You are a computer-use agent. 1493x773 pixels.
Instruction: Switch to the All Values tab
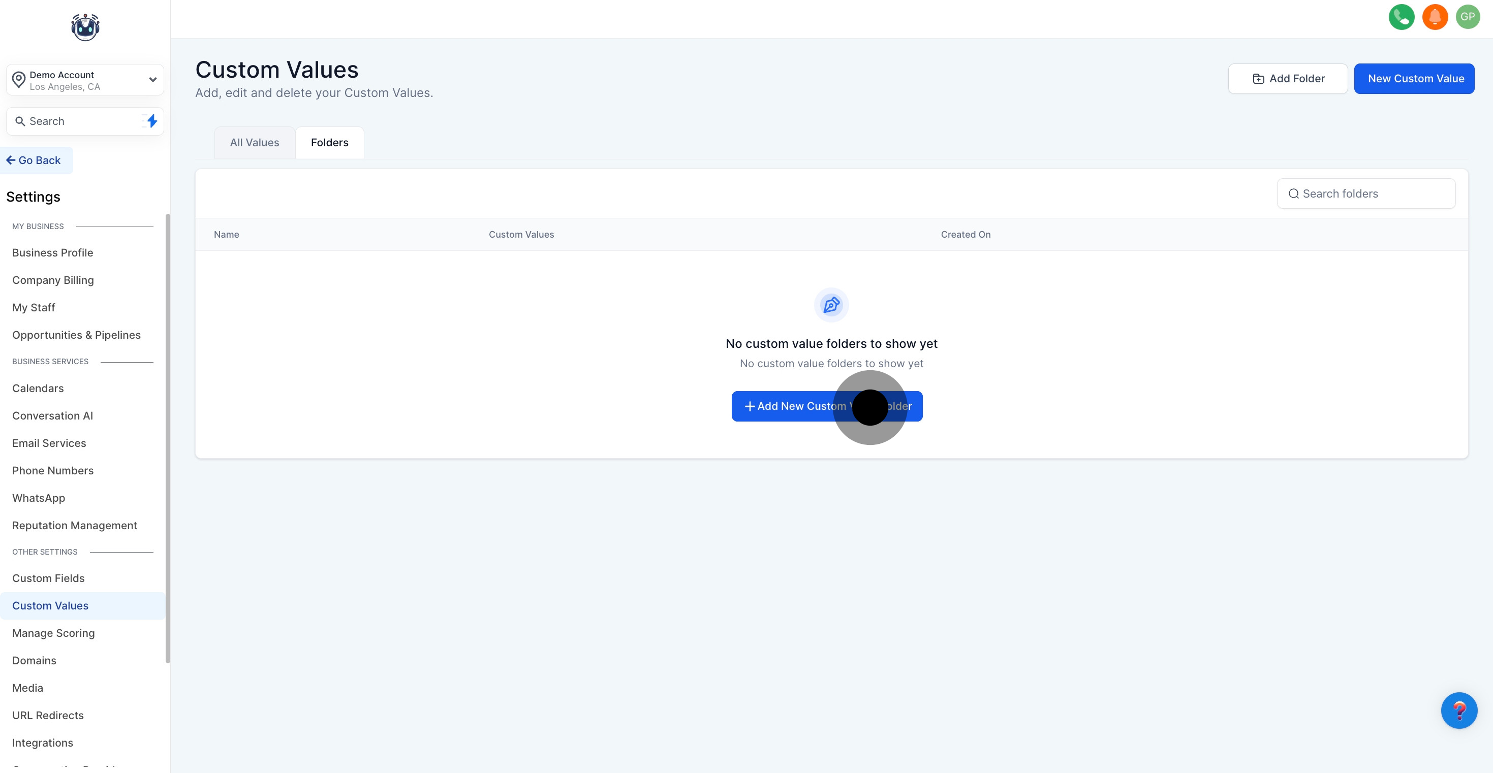255,143
